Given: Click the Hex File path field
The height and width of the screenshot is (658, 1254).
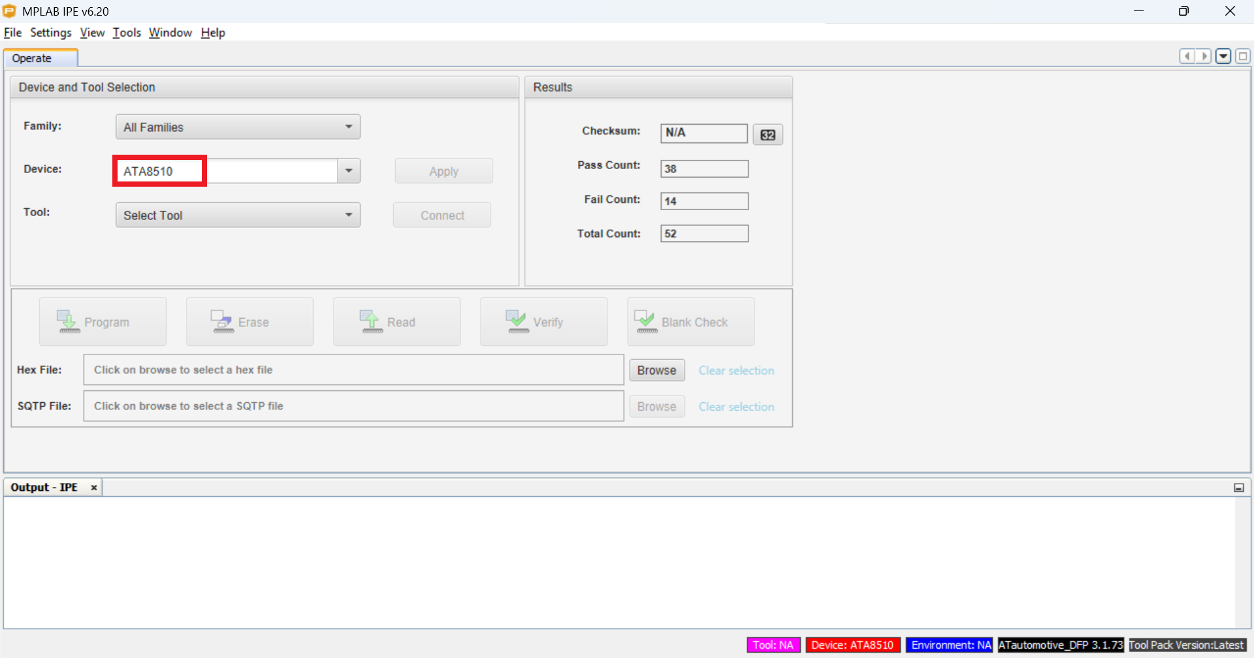Looking at the screenshot, I should point(353,369).
